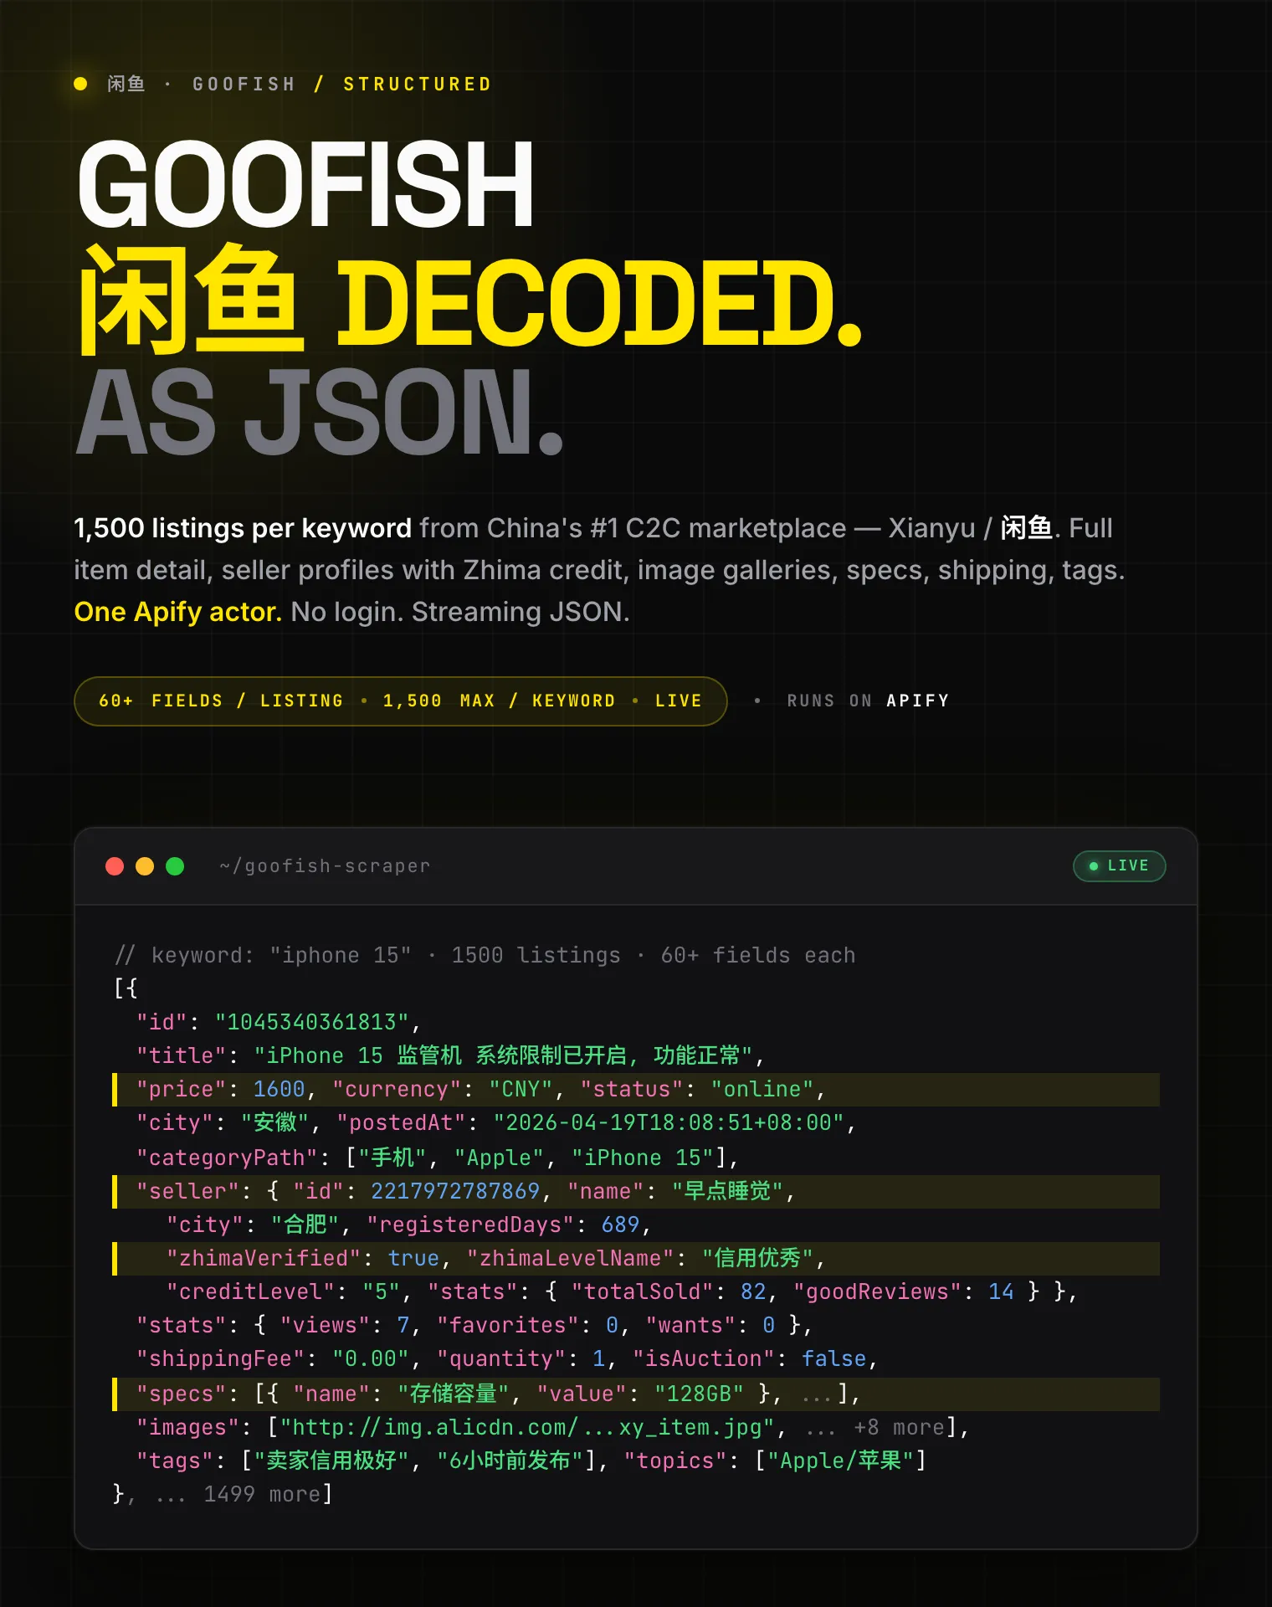The height and width of the screenshot is (1607, 1272).
Task: Click the goodReviews value 14
Action: [x=1001, y=1291]
